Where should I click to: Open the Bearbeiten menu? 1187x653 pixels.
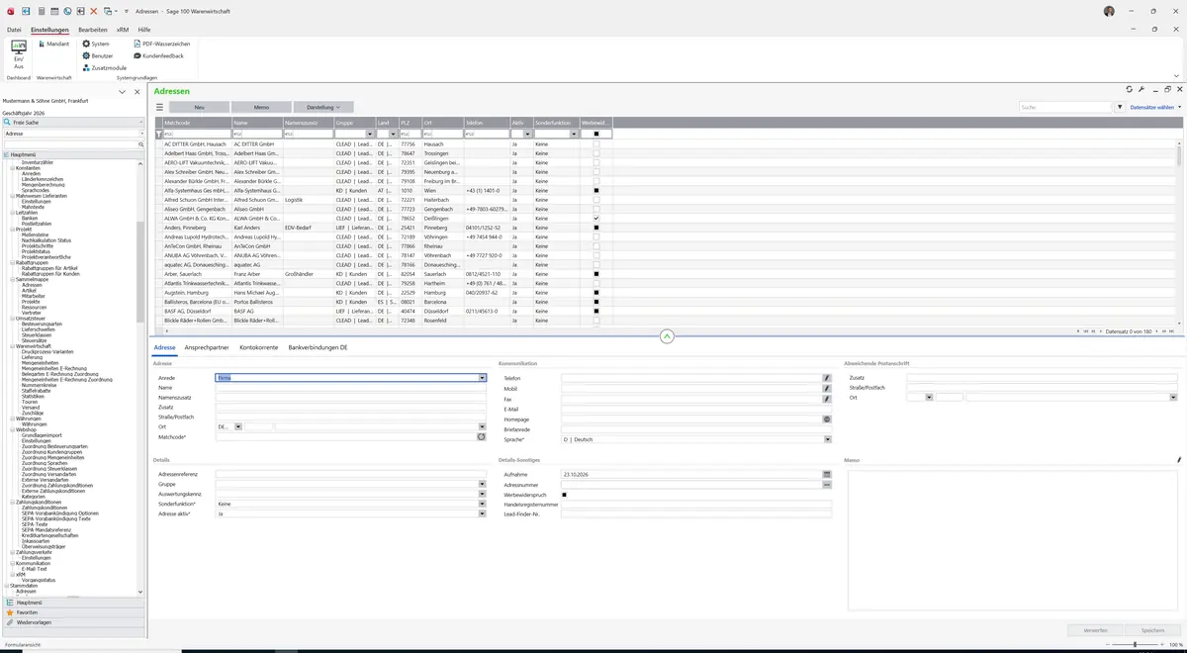click(x=93, y=30)
